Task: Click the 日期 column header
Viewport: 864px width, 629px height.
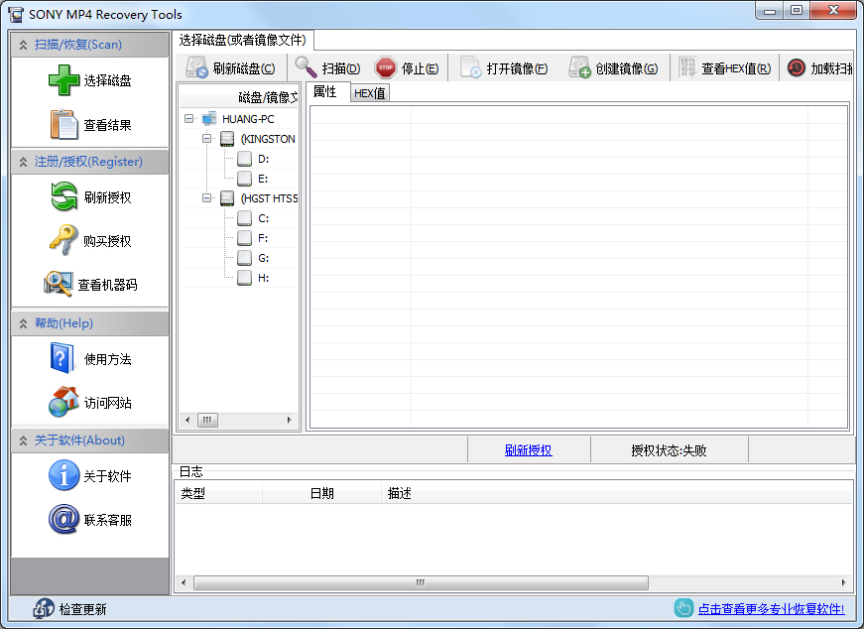Action: (x=321, y=493)
